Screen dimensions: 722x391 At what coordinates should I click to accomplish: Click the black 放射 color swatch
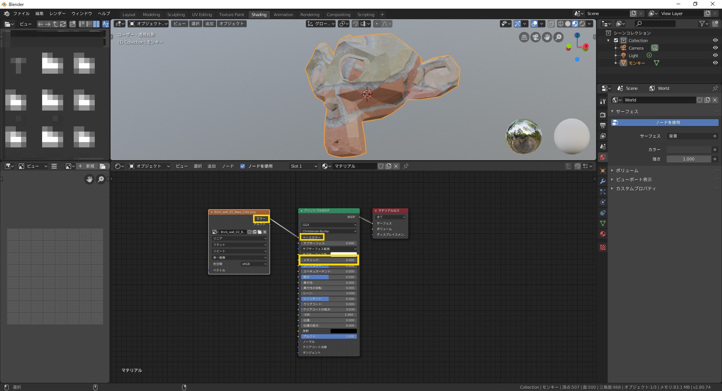[x=344, y=331]
